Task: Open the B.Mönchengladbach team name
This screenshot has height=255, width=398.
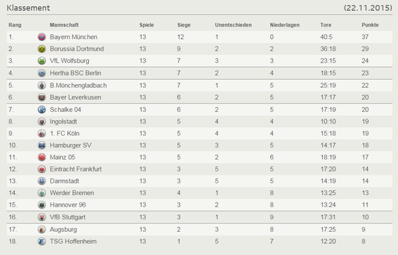Action: [x=78, y=85]
